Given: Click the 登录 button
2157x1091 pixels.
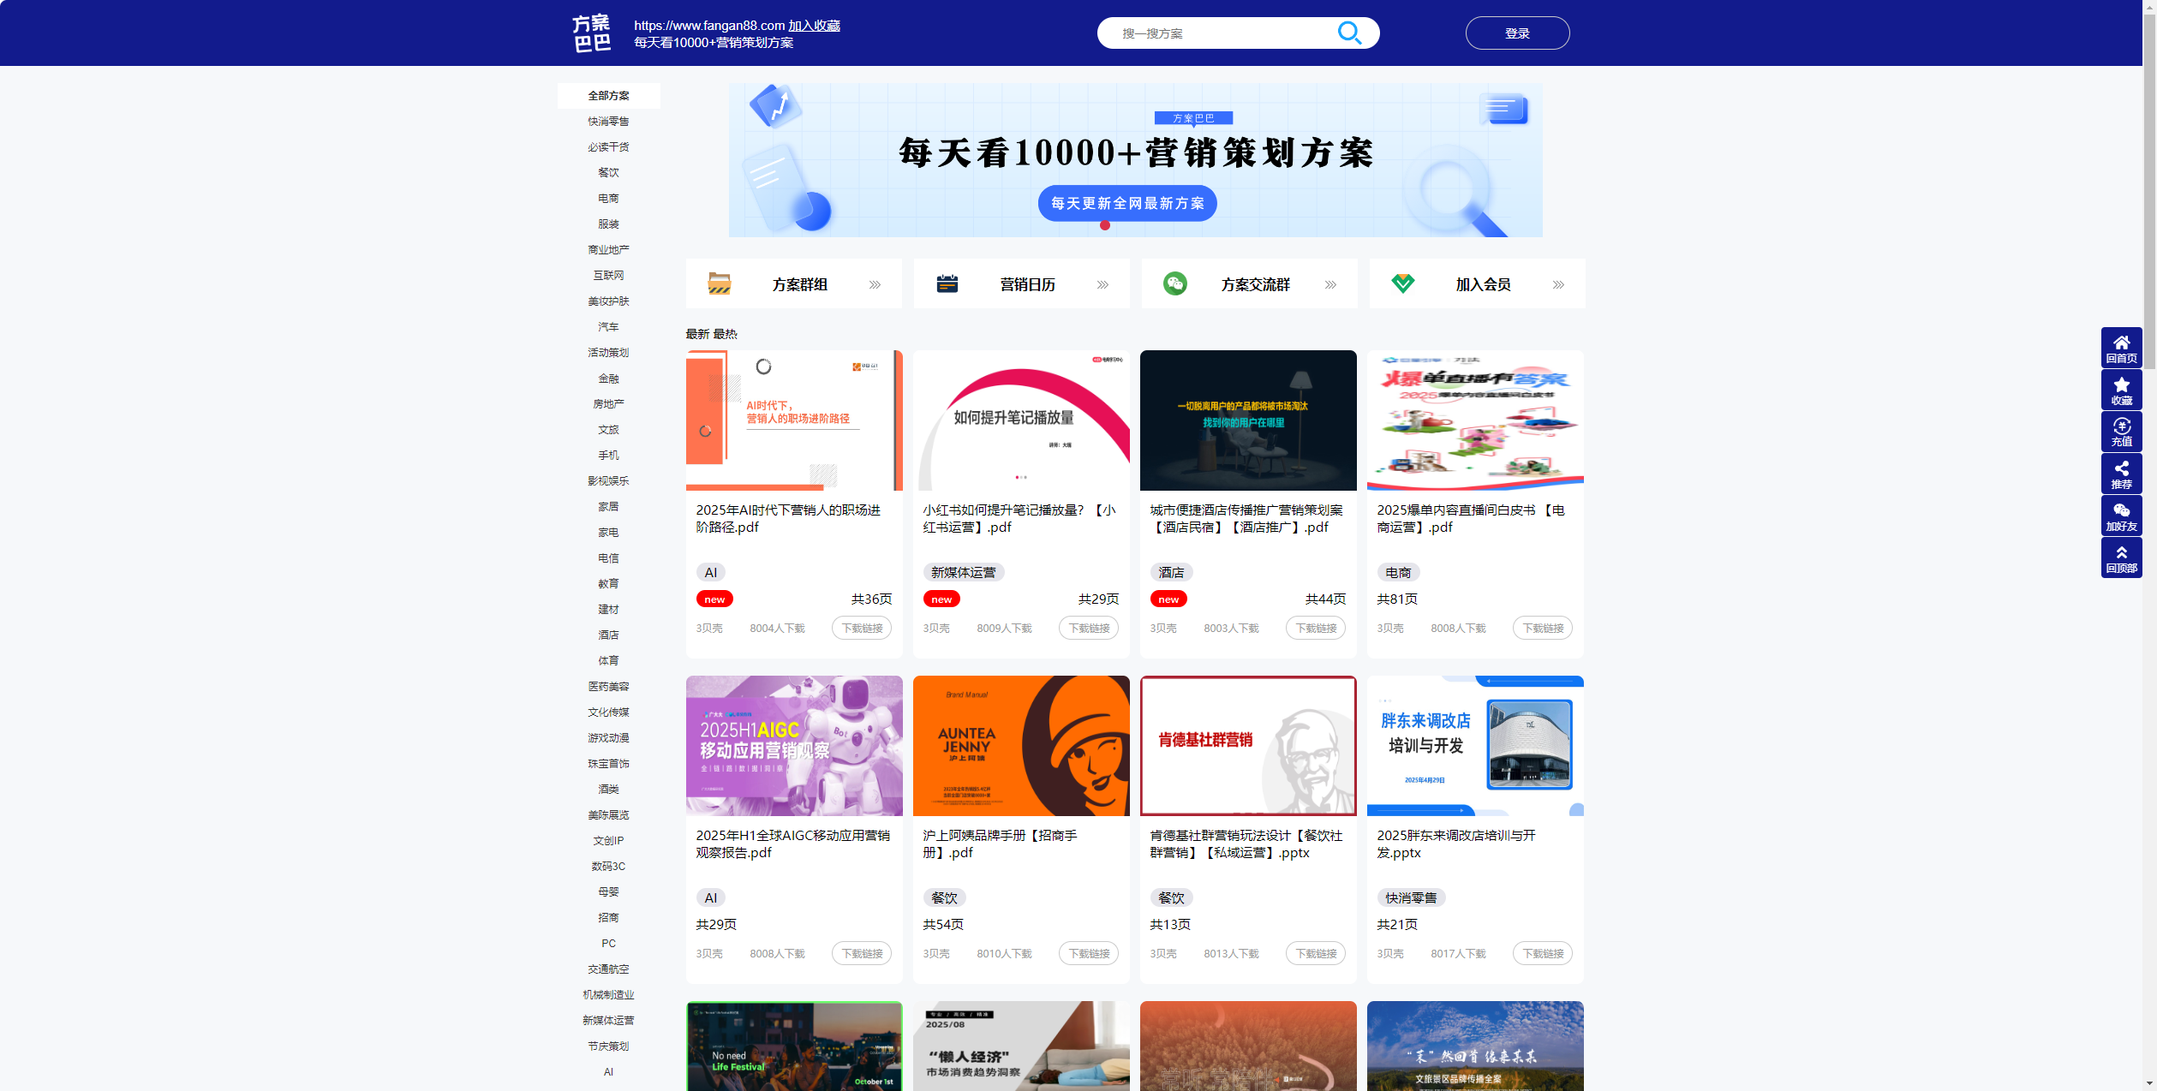Looking at the screenshot, I should point(1517,33).
